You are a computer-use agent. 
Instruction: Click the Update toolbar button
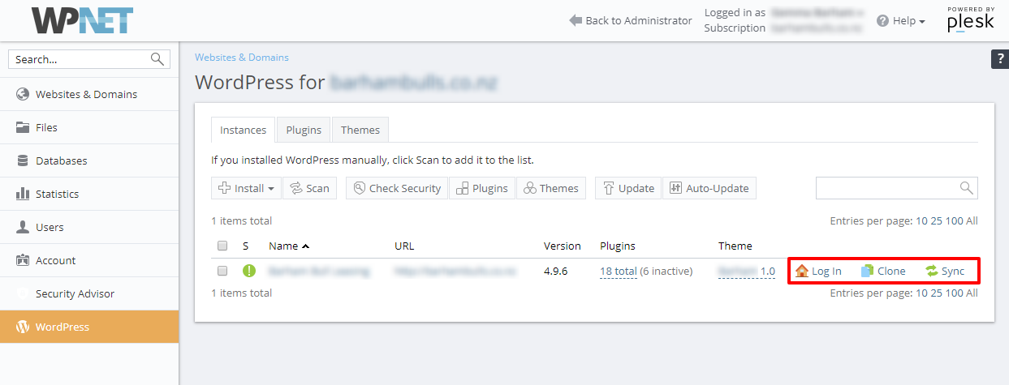(x=628, y=188)
